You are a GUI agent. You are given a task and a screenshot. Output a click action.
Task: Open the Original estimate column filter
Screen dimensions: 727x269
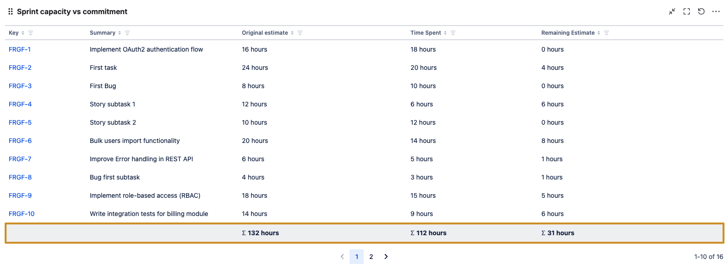point(300,33)
